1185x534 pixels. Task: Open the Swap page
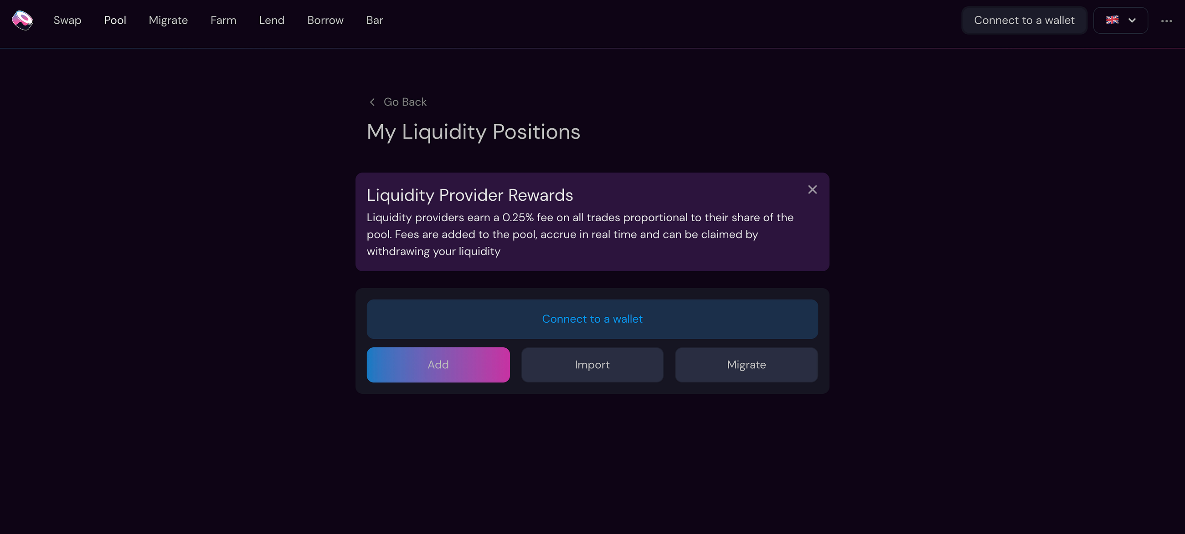[x=67, y=20]
